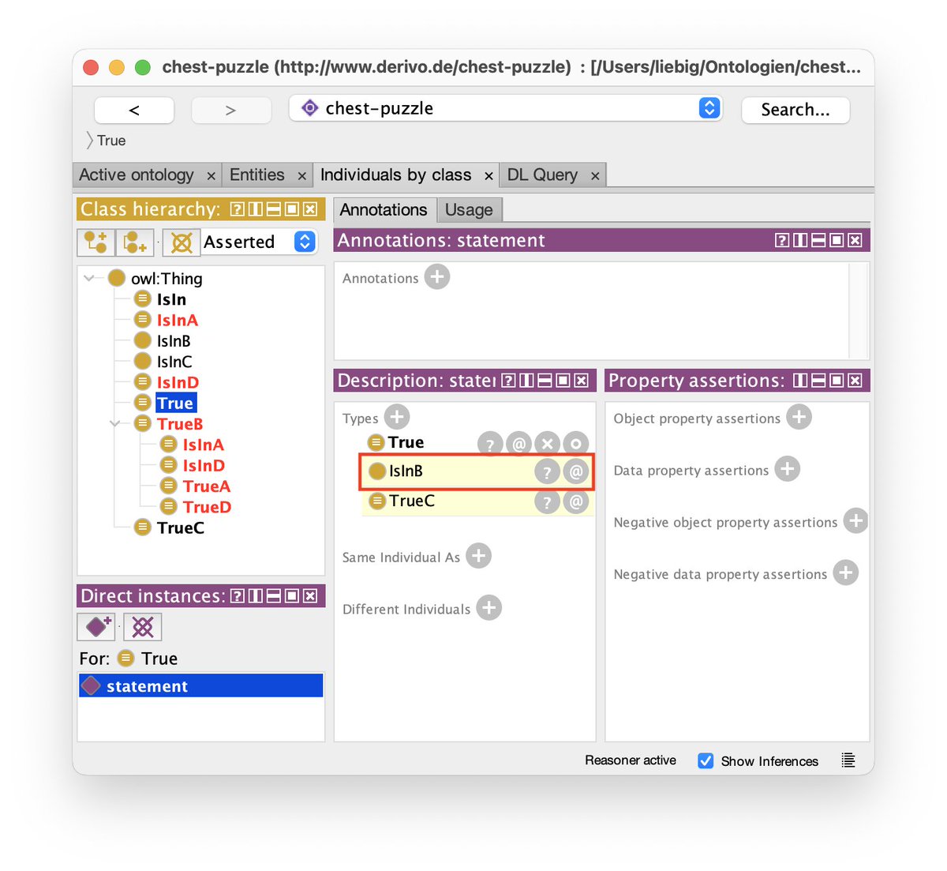The height and width of the screenshot is (871, 947).
Task: Add a new annotation with the plus
Action: tap(437, 277)
